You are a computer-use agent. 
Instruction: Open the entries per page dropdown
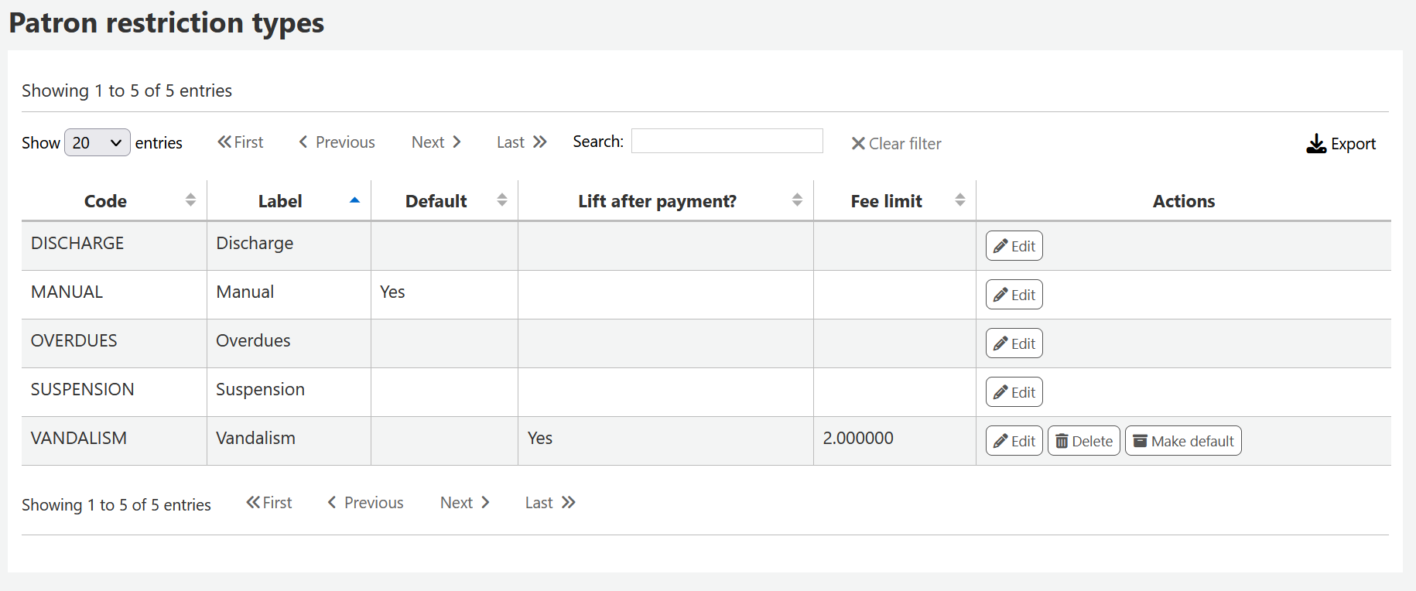click(97, 143)
